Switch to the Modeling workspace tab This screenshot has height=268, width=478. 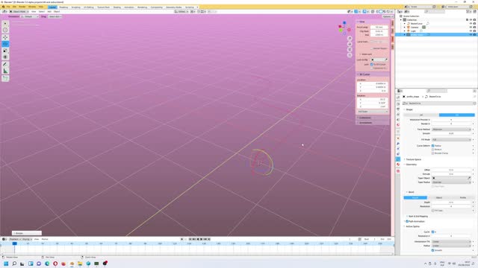coord(63,7)
